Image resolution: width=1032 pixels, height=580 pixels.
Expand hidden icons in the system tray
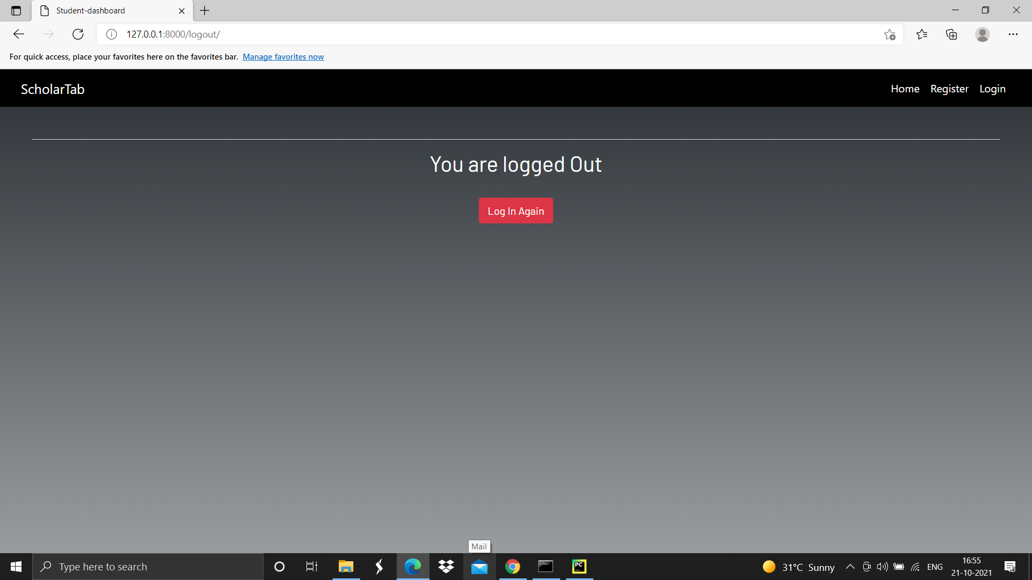click(x=851, y=567)
